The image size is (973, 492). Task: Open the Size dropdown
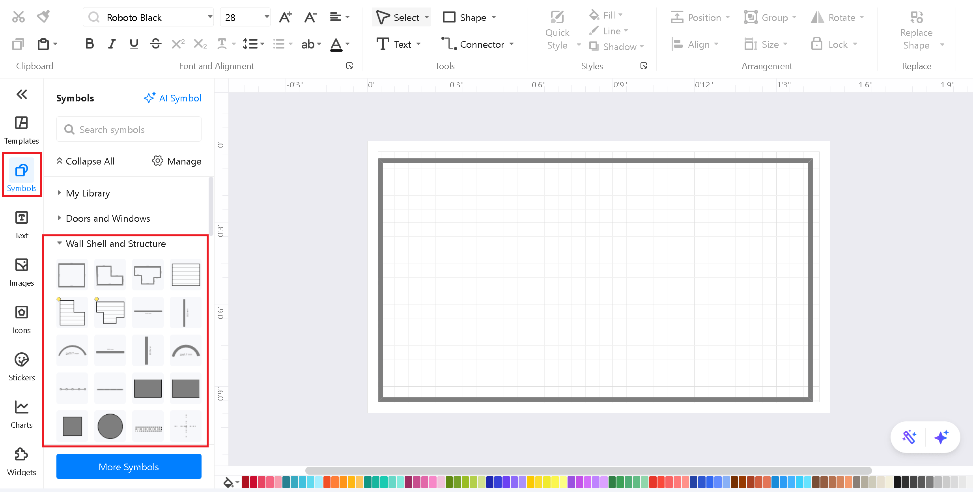click(x=766, y=44)
